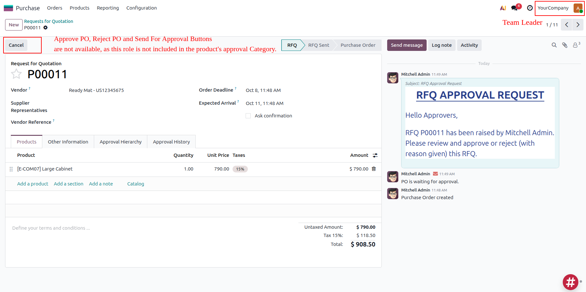Tick the Ask confirmation checkbox

[248, 116]
